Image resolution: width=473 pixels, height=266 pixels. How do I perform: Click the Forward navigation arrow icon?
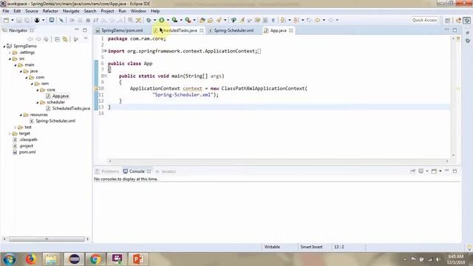coord(330,20)
